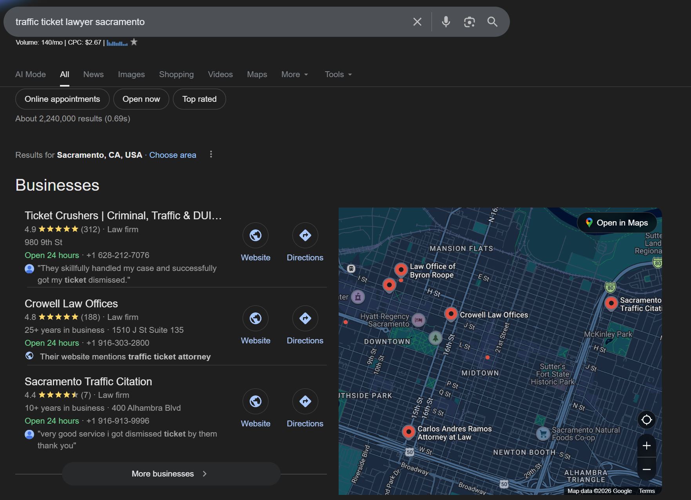The height and width of the screenshot is (500, 691).
Task: Start a voice search with the microphone icon
Action: (x=446, y=22)
